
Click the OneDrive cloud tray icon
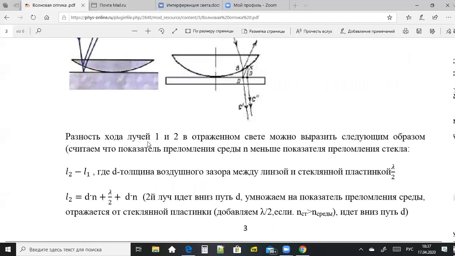[x=372, y=249]
